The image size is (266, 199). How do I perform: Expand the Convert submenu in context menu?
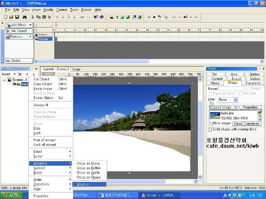tap(51, 168)
